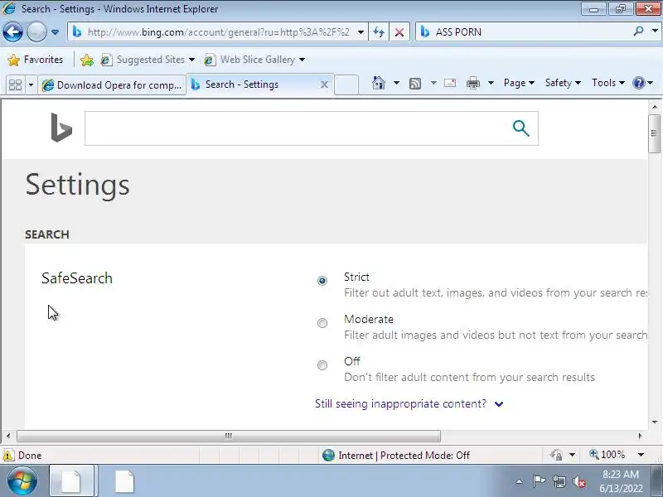Click the first taskbar document icon
Screen dimensions: 663x497
click(x=71, y=481)
